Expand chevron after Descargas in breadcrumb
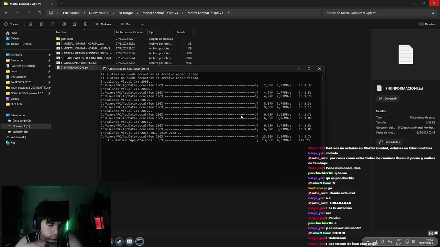440x247 pixels. (138, 13)
